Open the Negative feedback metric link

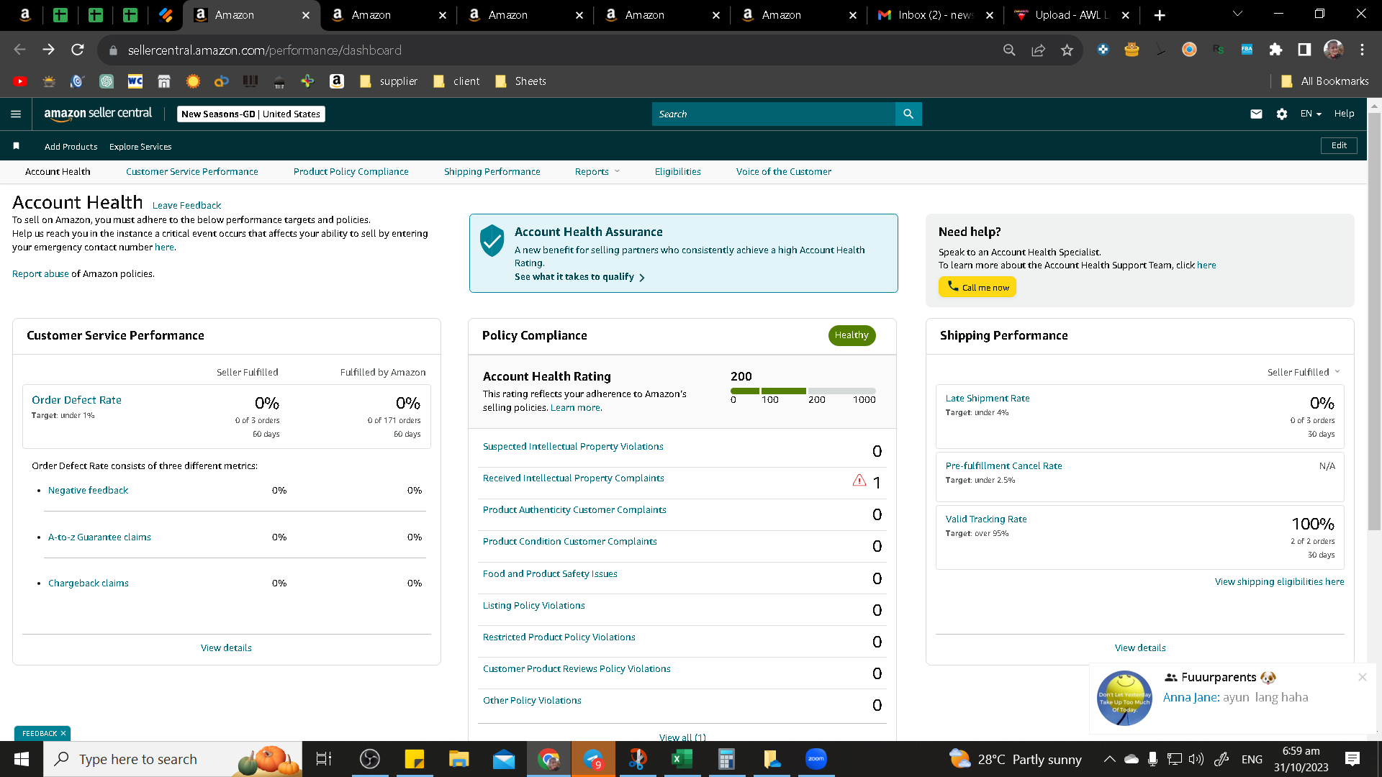coord(88,491)
